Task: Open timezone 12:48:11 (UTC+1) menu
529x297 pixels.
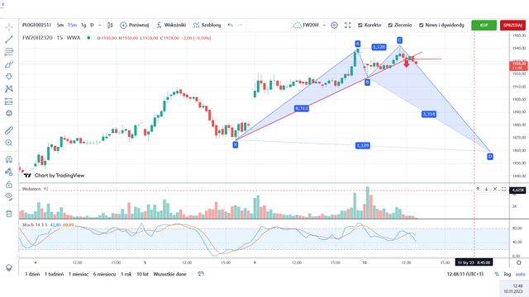Action: tap(465, 274)
